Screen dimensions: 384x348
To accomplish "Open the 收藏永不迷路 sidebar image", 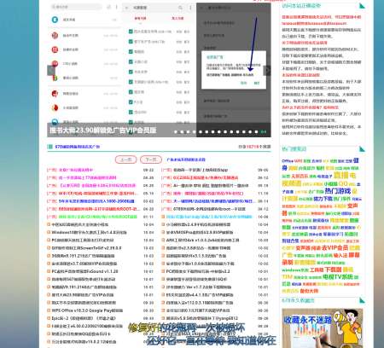I will tap(323, 328).
